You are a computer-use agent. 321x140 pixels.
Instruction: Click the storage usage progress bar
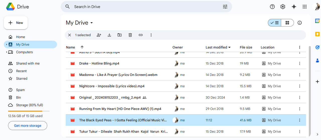29,111
